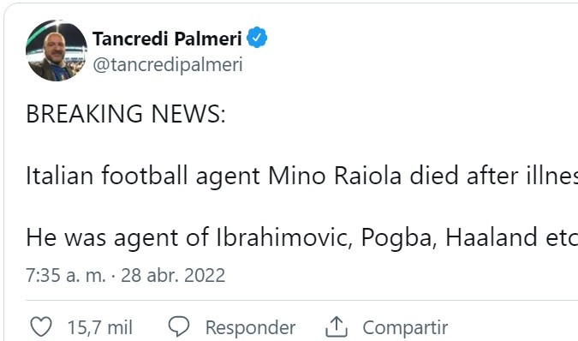Click the Mino Raiola name in tweet
This screenshot has width=578, height=341.
pos(335,176)
